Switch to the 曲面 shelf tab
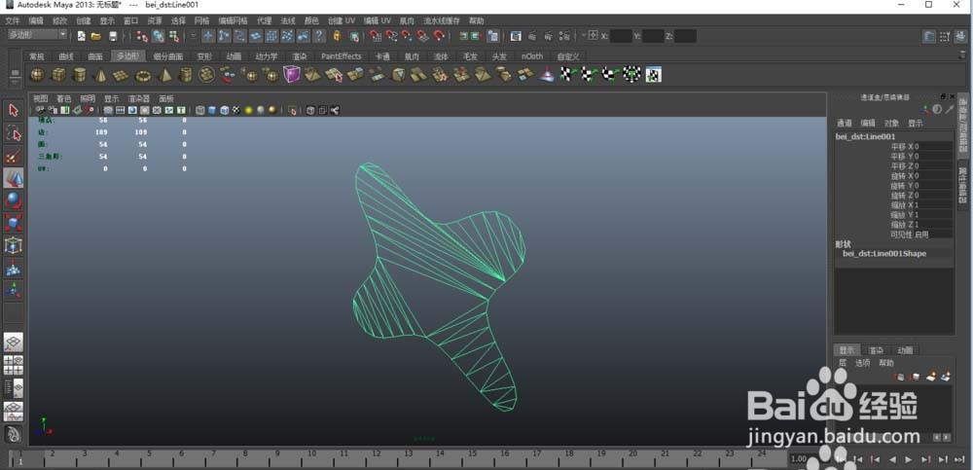The height and width of the screenshot is (470, 973). tap(95, 56)
